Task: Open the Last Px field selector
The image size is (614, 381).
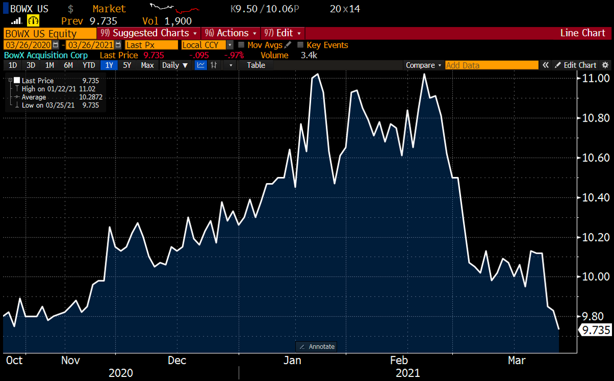Action: click(152, 45)
